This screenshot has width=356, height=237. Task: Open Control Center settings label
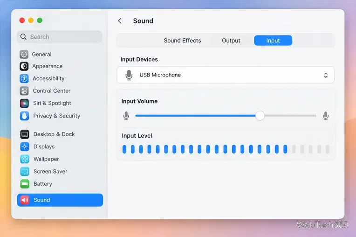pyautogui.click(x=52, y=91)
